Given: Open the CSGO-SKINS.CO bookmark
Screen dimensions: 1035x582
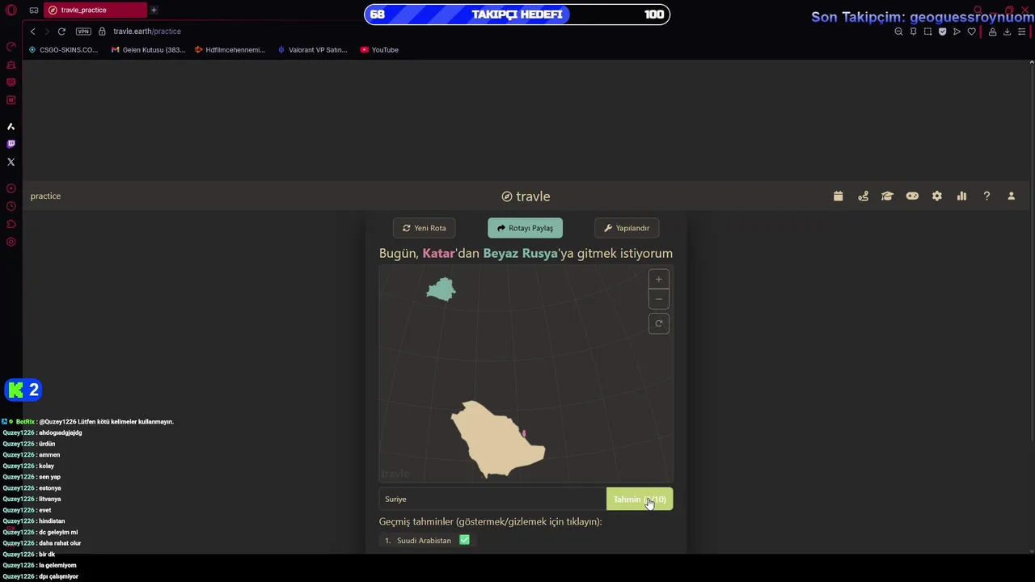Looking at the screenshot, I should point(63,50).
